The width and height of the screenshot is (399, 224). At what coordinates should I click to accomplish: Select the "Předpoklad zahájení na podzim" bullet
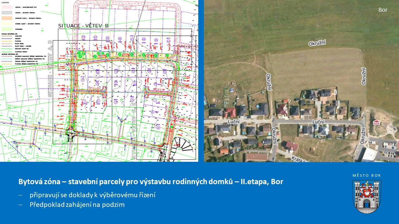(x=77, y=205)
